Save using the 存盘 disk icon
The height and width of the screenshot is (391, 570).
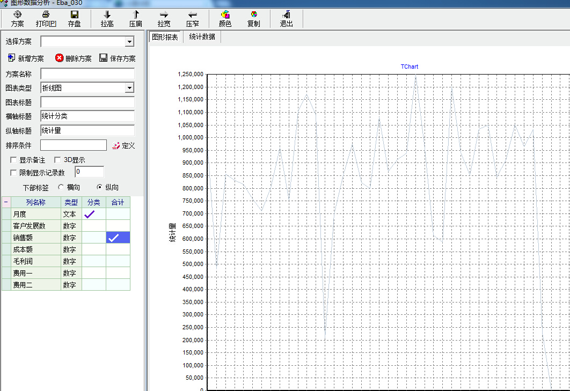(75, 18)
